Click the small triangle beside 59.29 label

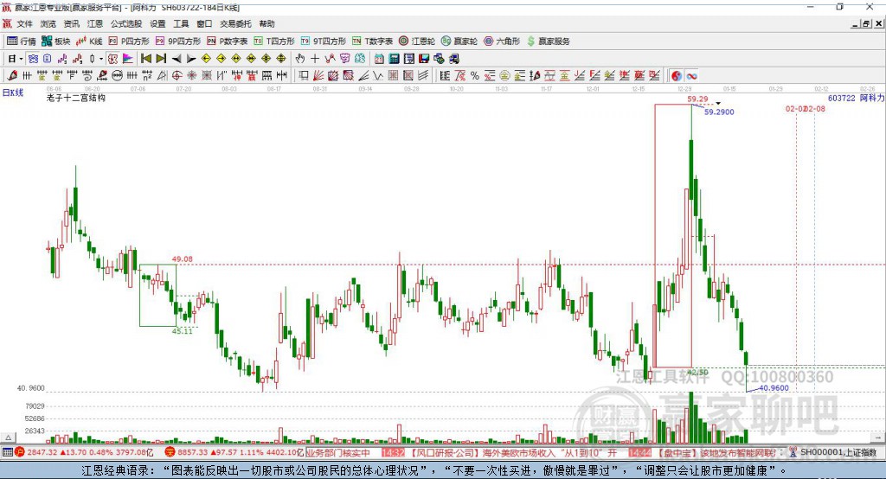pyautogui.click(x=718, y=104)
